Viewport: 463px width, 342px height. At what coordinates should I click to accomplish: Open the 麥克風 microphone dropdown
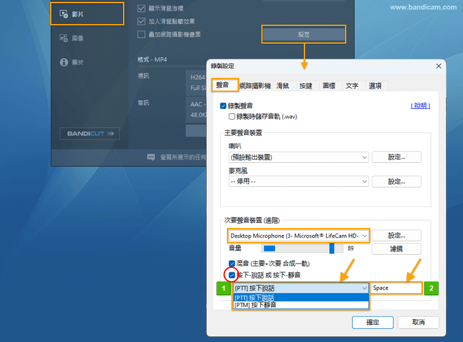299,181
